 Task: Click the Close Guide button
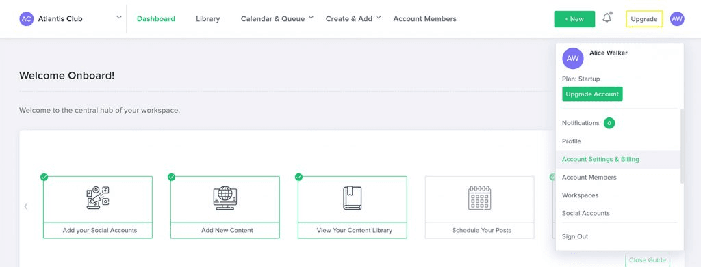coord(648,260)
